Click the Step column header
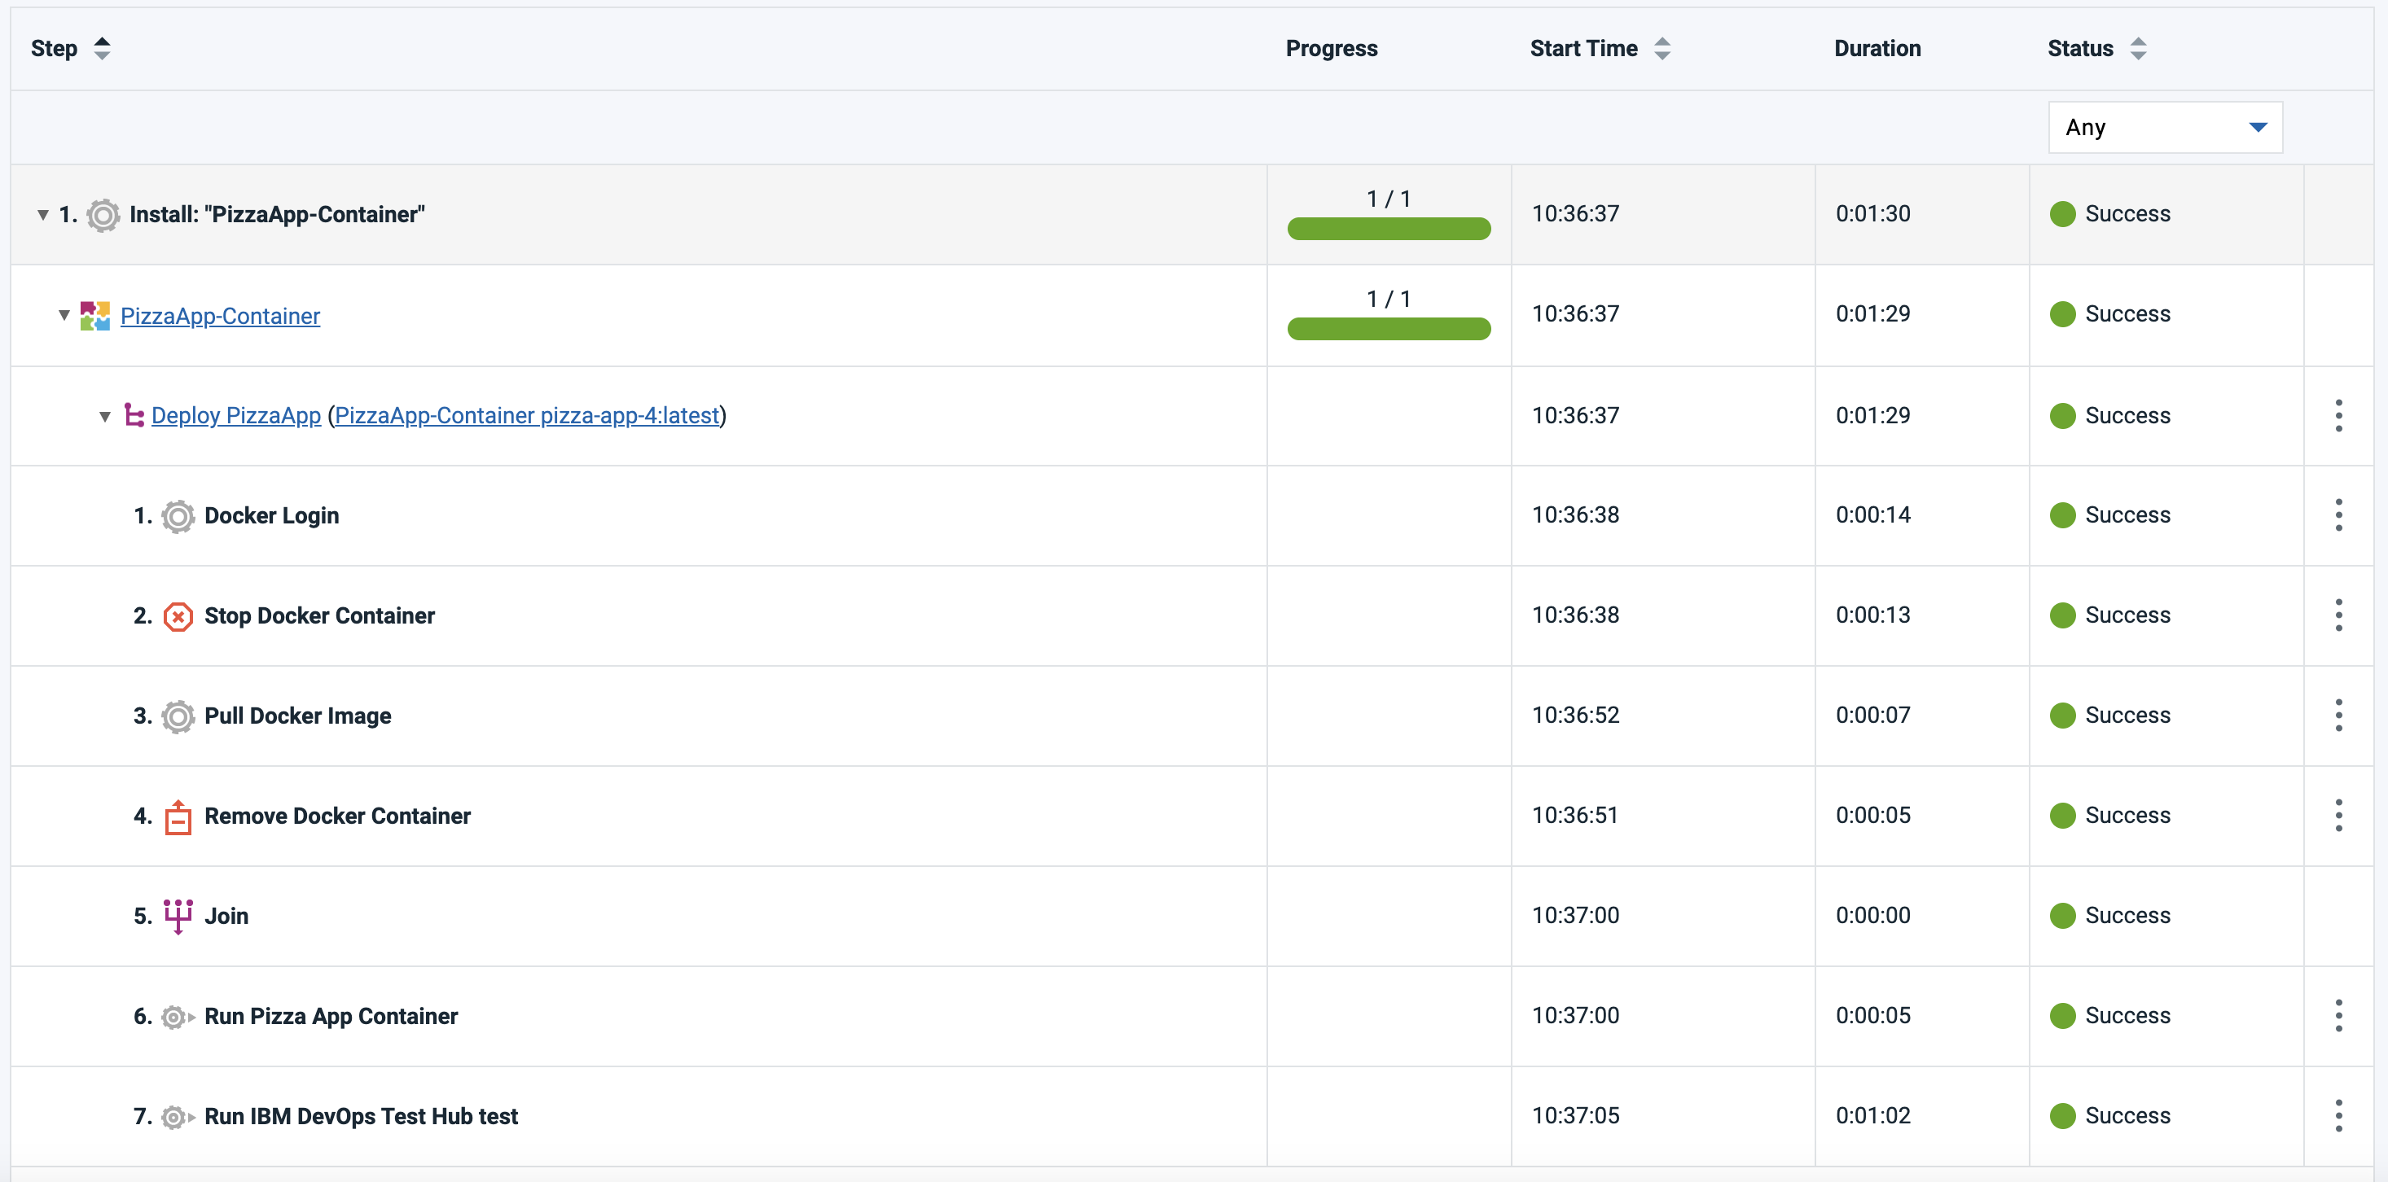Image resolution: width=2388 pixels, height=1182 pixels. [x=54, y=48]
